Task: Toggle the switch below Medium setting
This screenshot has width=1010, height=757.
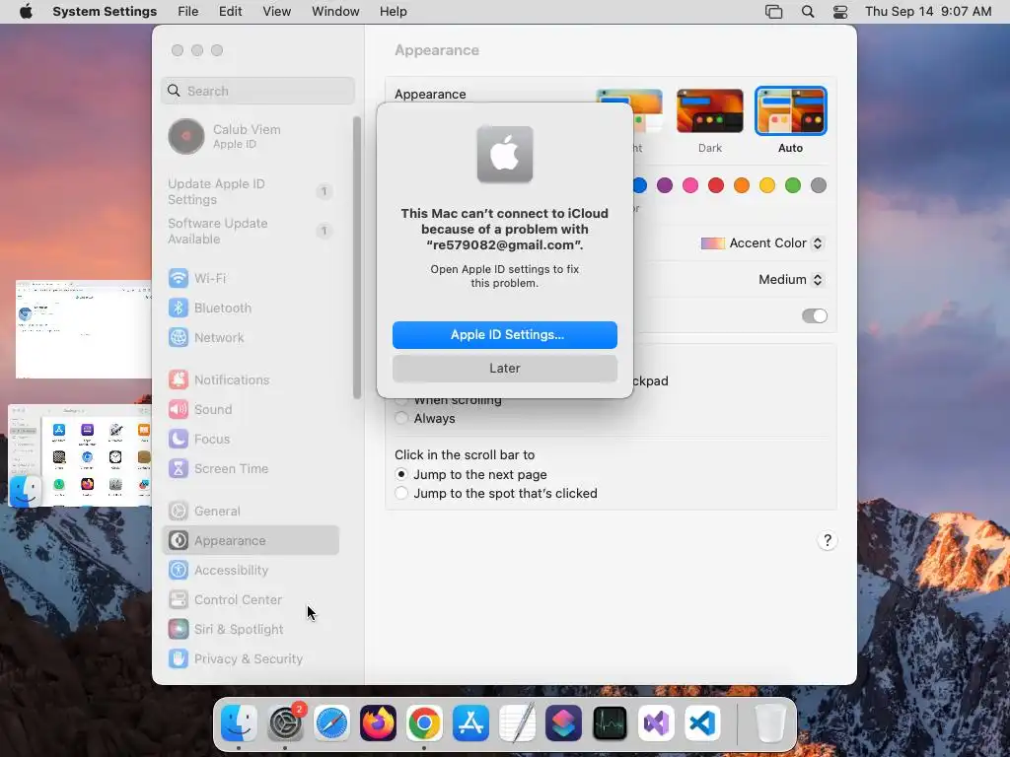Action: coord(814,316)
